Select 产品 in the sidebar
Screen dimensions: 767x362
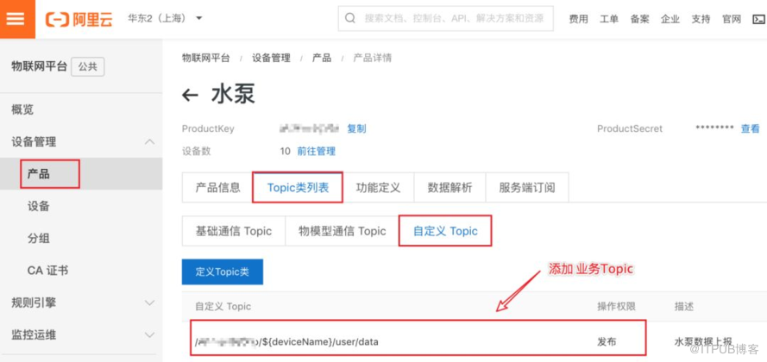point(81,173)
